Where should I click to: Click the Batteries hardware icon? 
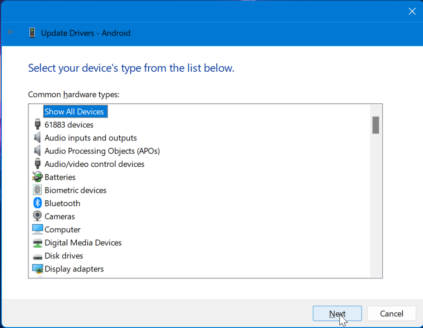(37, 177)
